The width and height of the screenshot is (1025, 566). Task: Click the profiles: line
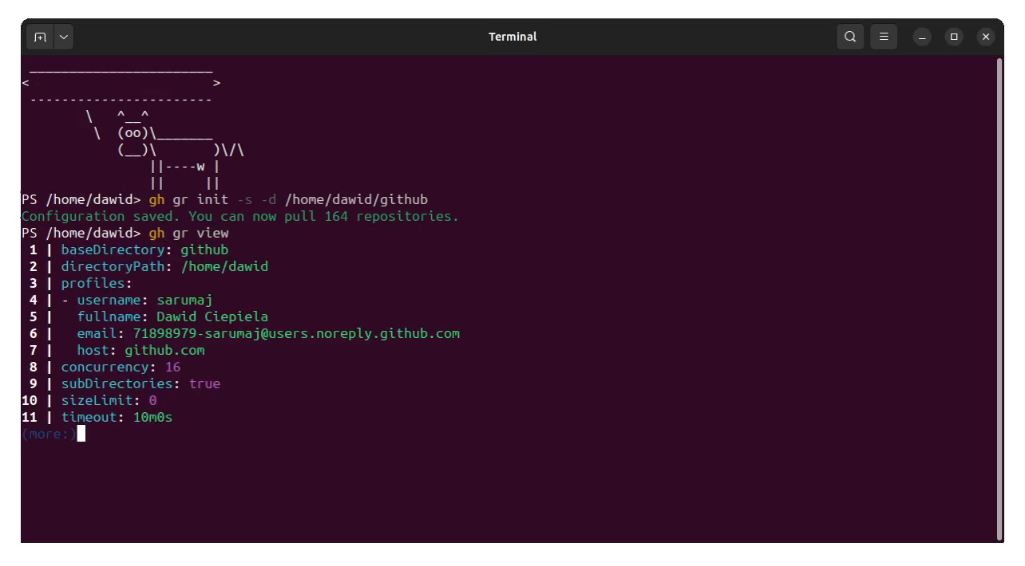(97, 283)
